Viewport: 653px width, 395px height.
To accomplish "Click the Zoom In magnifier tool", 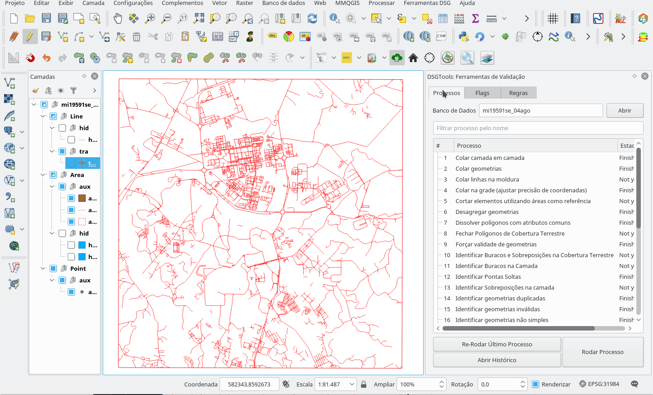I will click(x=150, y=18).
